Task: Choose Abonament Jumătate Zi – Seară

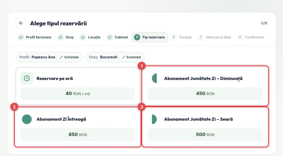Action: point(205,127)
